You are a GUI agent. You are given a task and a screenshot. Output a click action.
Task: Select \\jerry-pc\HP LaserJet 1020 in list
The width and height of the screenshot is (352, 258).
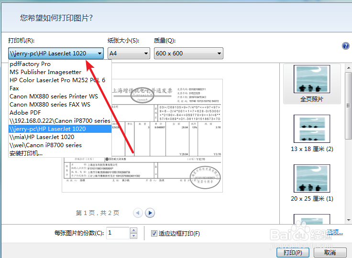pyautogui.click(x=60, y=129)
